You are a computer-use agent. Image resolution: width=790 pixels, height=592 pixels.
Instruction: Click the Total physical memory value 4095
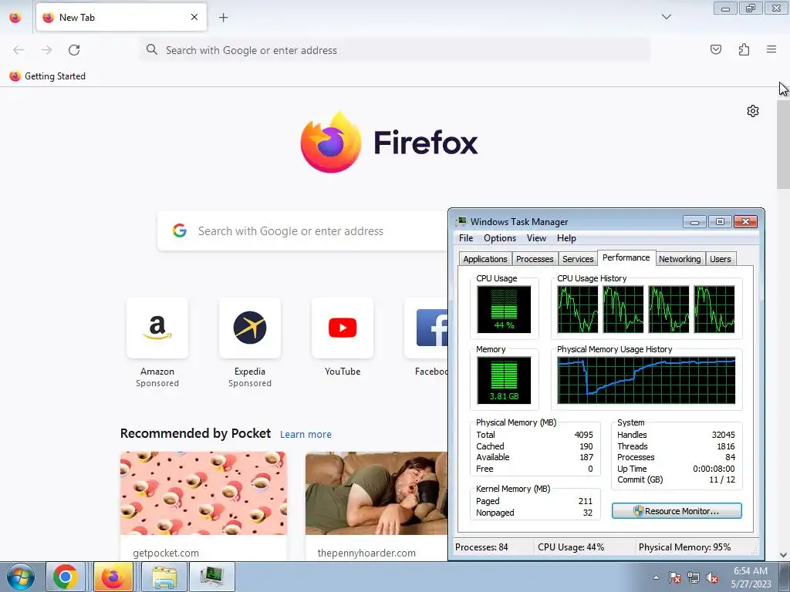click(583, 435)
